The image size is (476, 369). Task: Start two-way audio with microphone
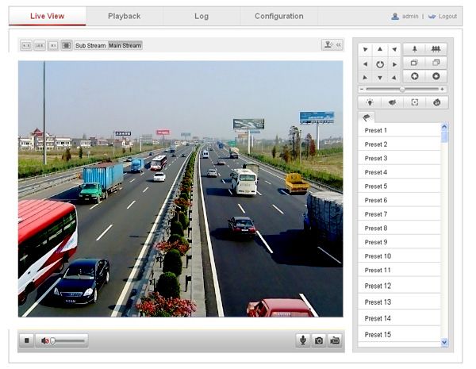(x=303, y=340)
